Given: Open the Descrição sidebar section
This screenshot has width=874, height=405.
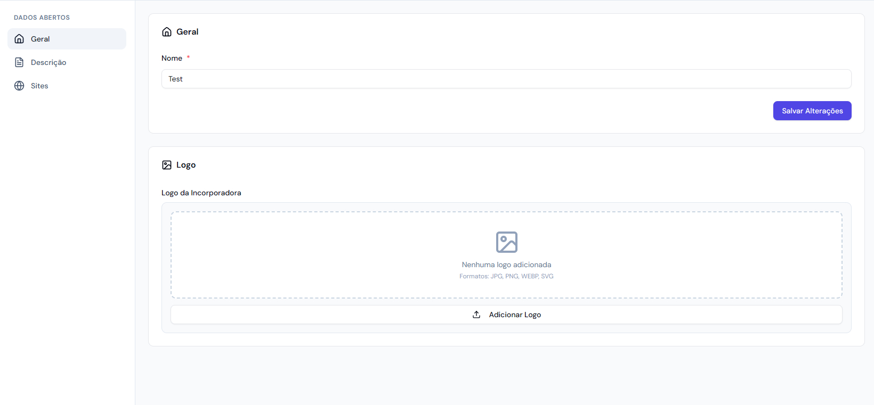Looking at the screenshot, I should (48, 62).
